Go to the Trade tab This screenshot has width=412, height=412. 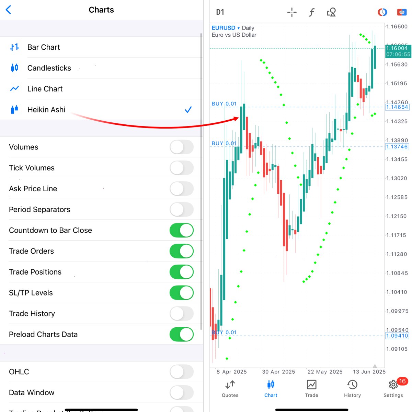311,389
